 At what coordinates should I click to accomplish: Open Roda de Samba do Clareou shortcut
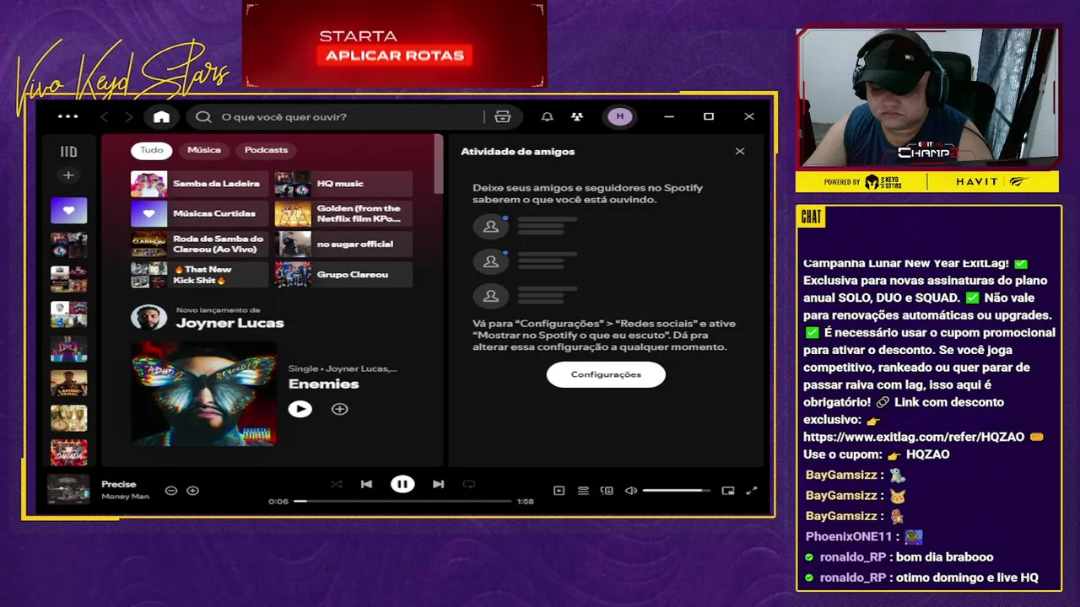click(199, 244)
